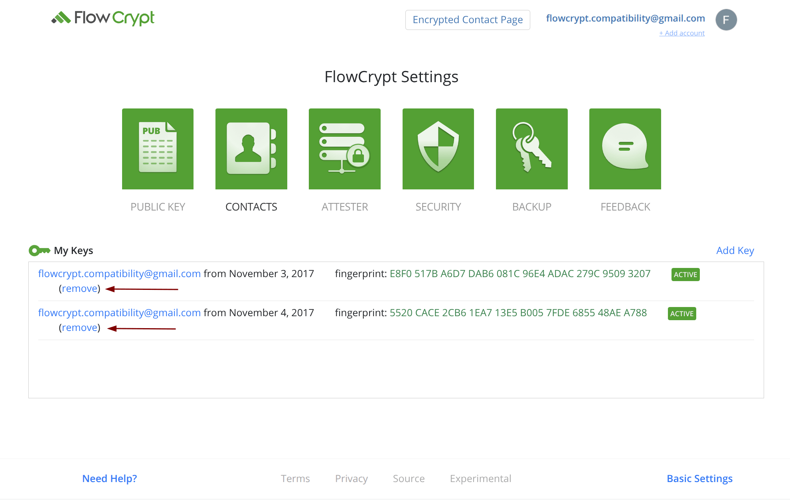
Task: Open the Attester server lock icon
Action: tap(345, 149)
